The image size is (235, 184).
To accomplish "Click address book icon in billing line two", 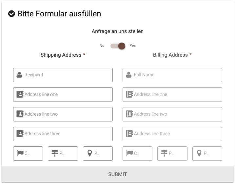I will tap(129, 114).
